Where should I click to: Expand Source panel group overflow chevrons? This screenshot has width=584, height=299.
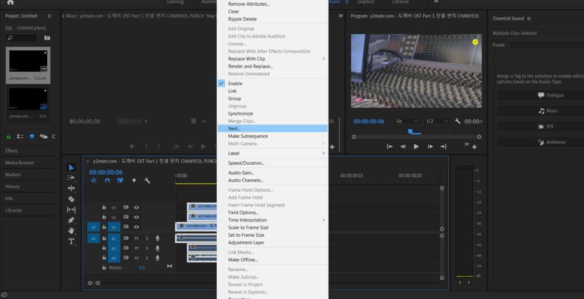(340, 16)
